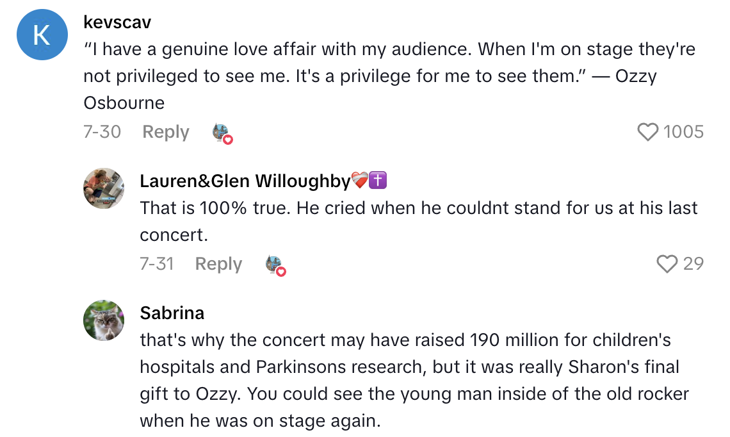Visit the Sabrina username profile link
The height and width of the screenshot is (437, 730).
click(172, 313)
